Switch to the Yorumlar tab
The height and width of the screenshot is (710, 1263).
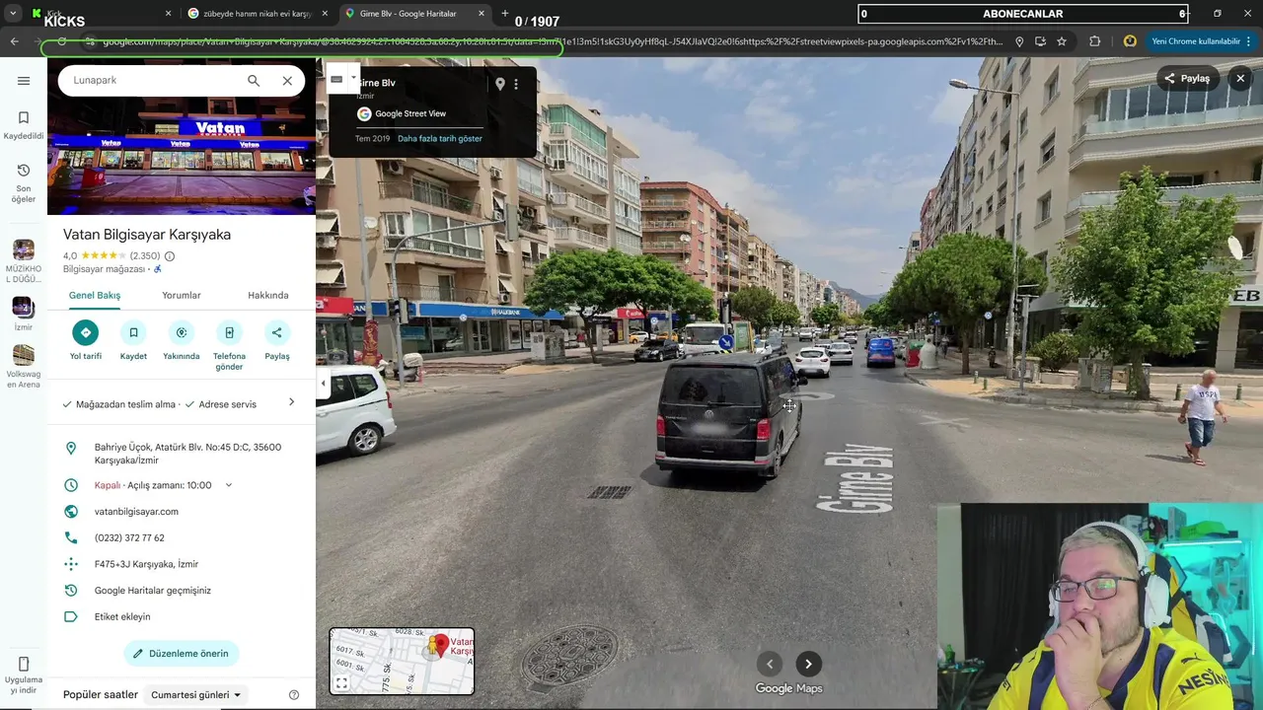coord(182,296)
